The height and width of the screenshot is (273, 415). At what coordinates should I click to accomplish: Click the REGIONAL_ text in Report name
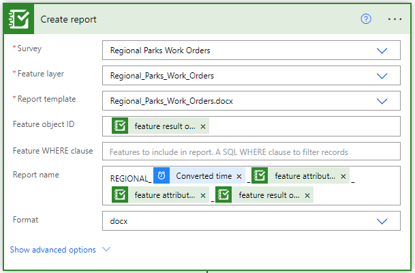(130, 177)
